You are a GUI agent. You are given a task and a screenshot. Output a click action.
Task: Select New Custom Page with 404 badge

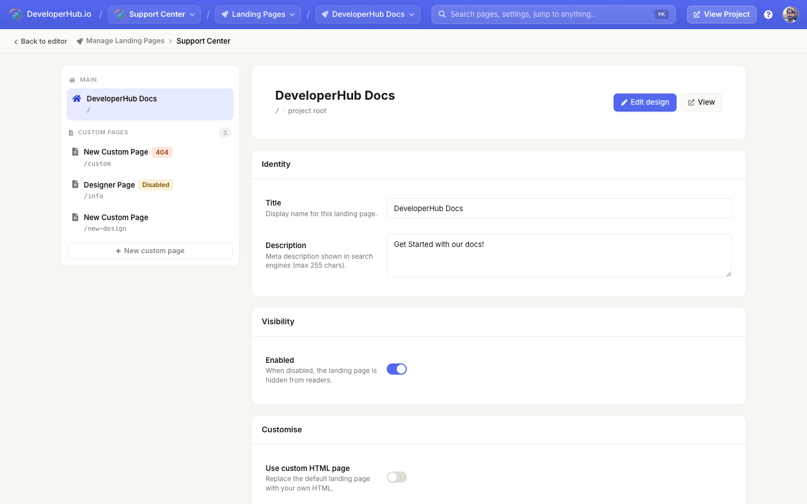point(150,157)
